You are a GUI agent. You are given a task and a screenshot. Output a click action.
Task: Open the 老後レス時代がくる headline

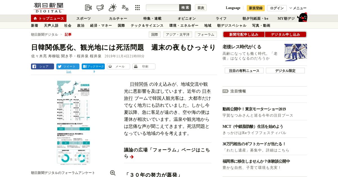click(x=242, y=47)
